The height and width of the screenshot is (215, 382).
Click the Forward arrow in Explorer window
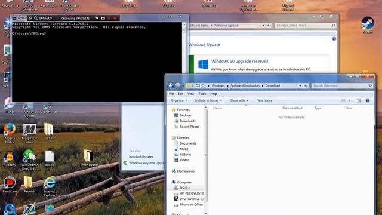178,86
